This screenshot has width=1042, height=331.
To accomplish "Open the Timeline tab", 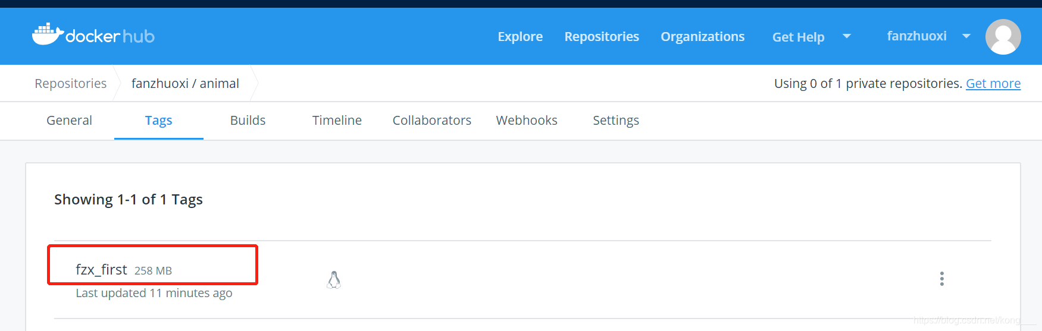I will point(337,121).
